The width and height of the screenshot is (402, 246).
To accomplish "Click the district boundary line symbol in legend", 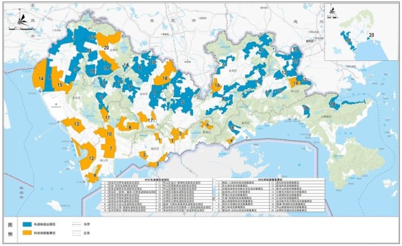I will 76,233.
